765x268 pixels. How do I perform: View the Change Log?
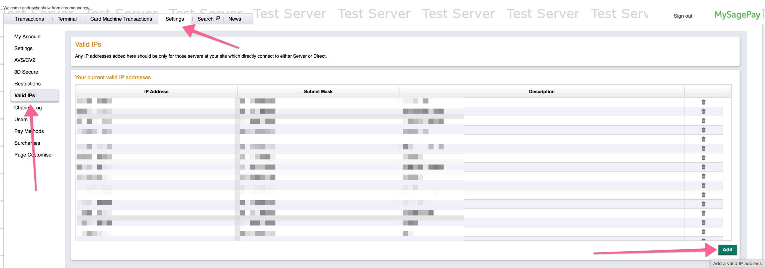[28, 107]
